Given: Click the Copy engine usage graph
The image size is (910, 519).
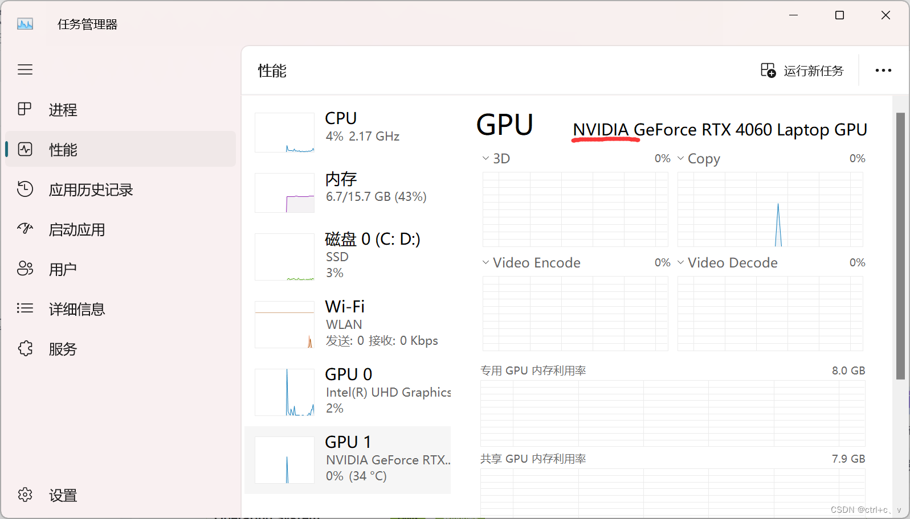Looking at the screenshot, I should pos(770,209).
